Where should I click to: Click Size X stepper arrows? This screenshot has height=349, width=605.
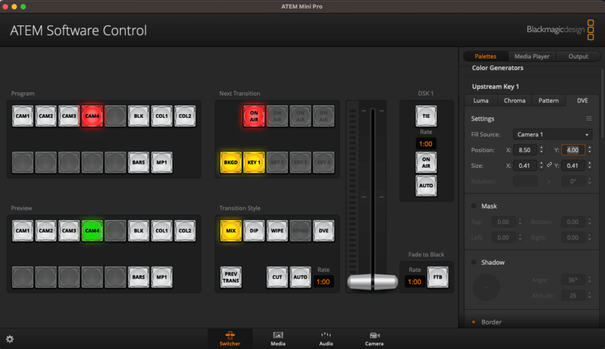pyautogui.click(x=541, y=166)
